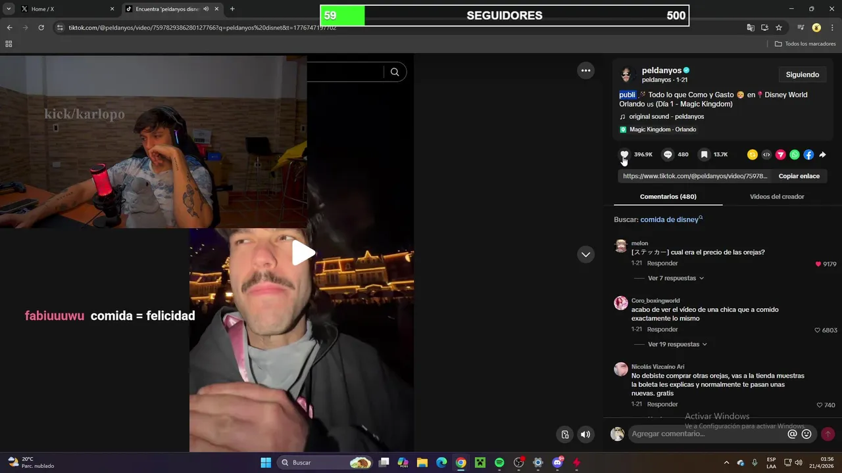Click the Agregar comentario input field

707,434
